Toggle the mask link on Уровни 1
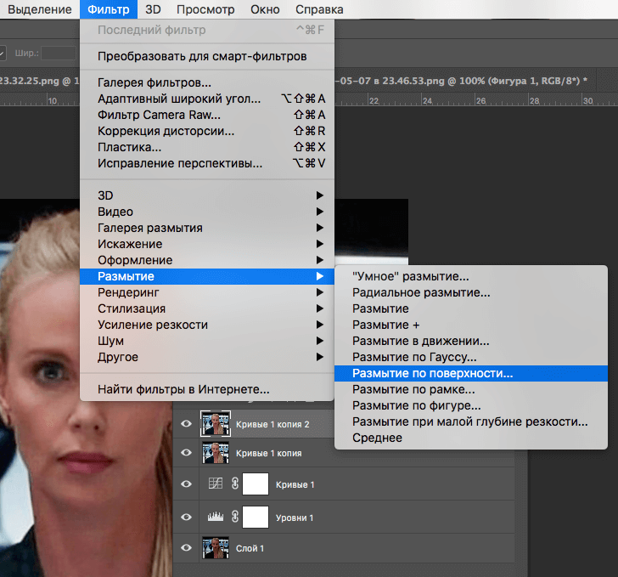 click(x=235, y=516)
